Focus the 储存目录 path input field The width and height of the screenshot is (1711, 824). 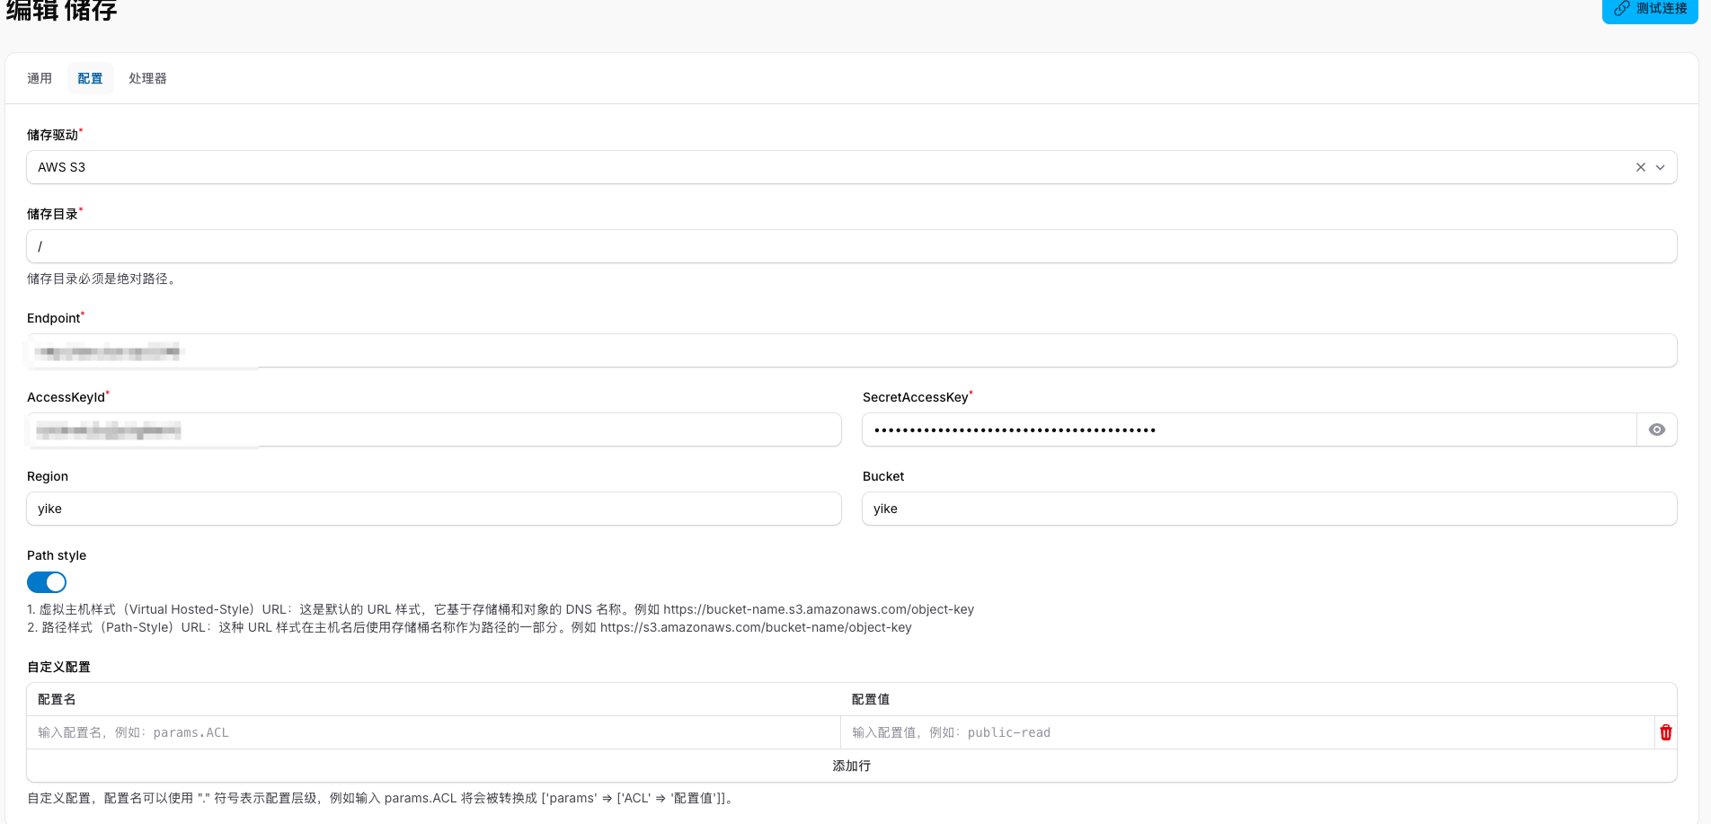click(851, 246)
